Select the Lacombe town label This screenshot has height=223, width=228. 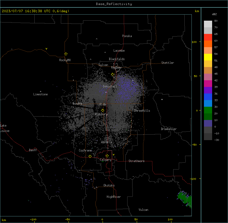119,51
